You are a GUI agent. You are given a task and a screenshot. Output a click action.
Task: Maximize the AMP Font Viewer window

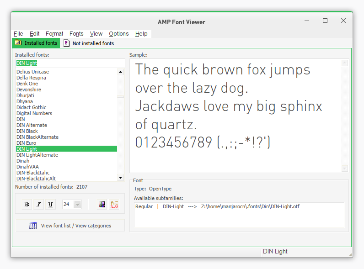pos(325,21)
